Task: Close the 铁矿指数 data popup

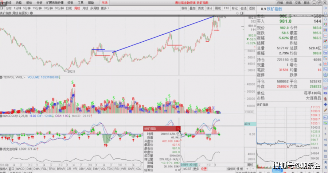Action: 178,128
